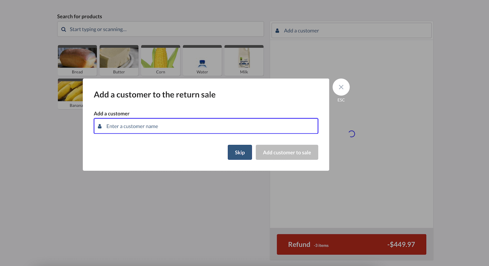
Task: Click the magnifying glass search icon
Action: point(63,29)
